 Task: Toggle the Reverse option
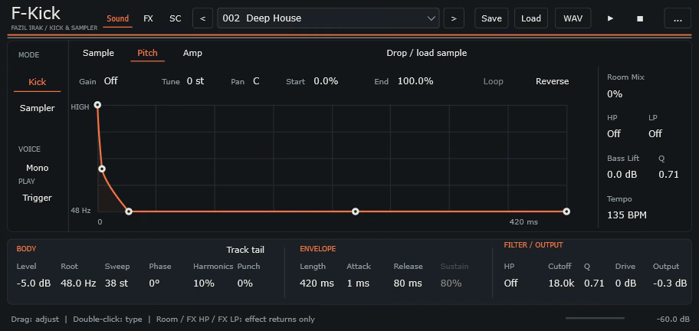click(553, 81)
